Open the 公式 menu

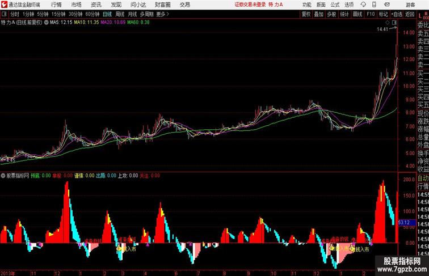[x=335, y=5]
